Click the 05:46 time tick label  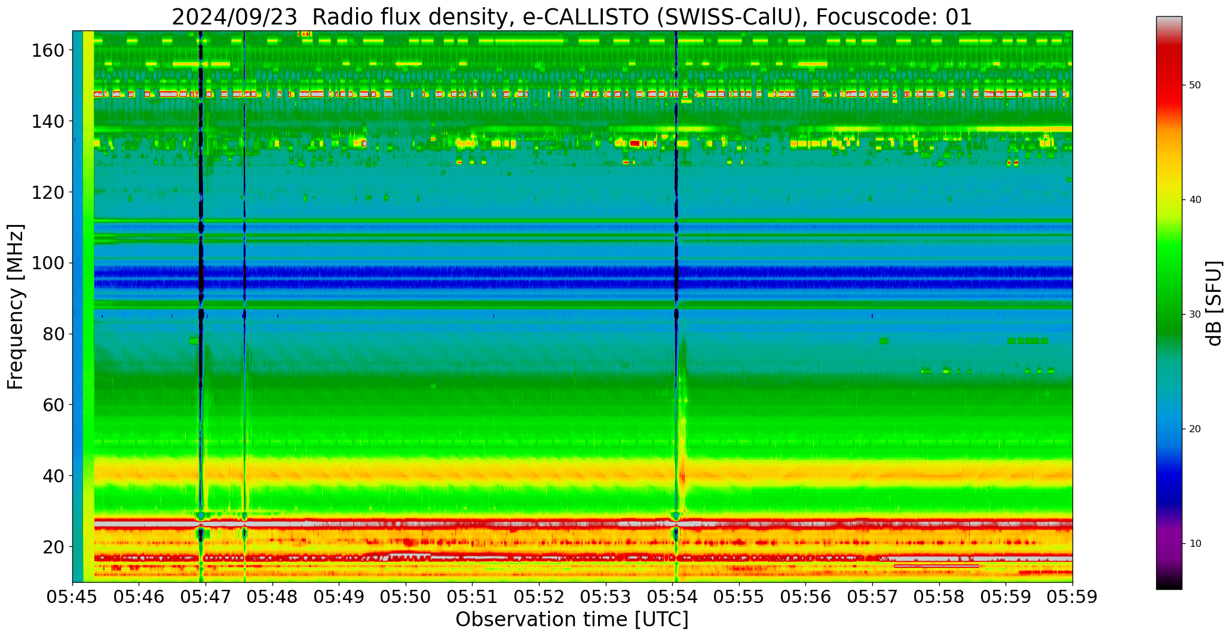(x=139, y=597)
